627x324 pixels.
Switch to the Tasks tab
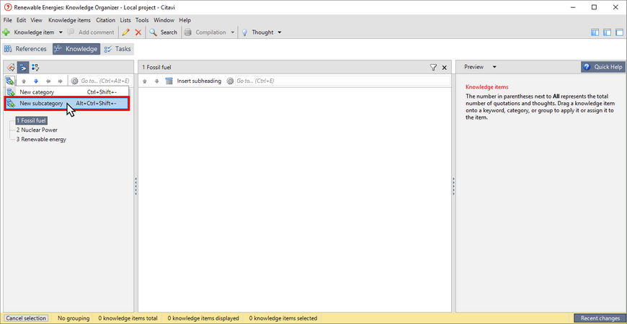click(117, 49)
